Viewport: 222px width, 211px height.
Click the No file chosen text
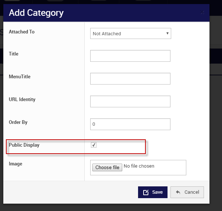pyautogui.click(x=139, y=166)
